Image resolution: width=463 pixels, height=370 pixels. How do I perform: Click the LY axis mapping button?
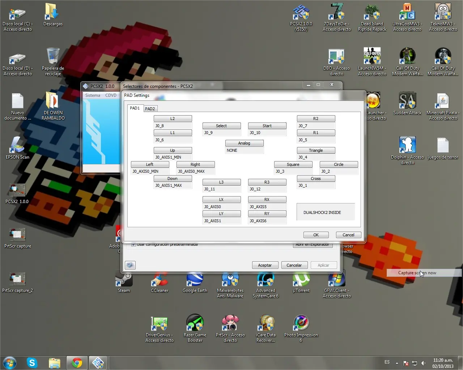click(x=222, y=214)
